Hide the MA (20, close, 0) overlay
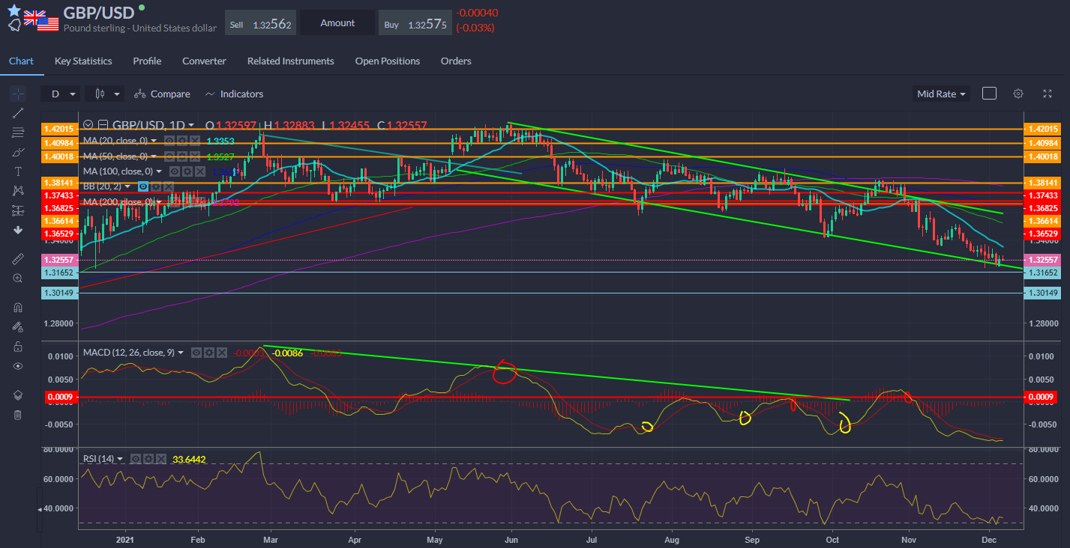The height and width of the screenshot is (548, 1070). click(x=169, y=140)
